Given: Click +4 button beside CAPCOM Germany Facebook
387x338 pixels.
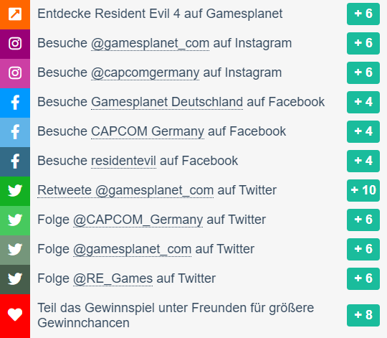Looking at the screenshot, I should [x=363, y=131].
